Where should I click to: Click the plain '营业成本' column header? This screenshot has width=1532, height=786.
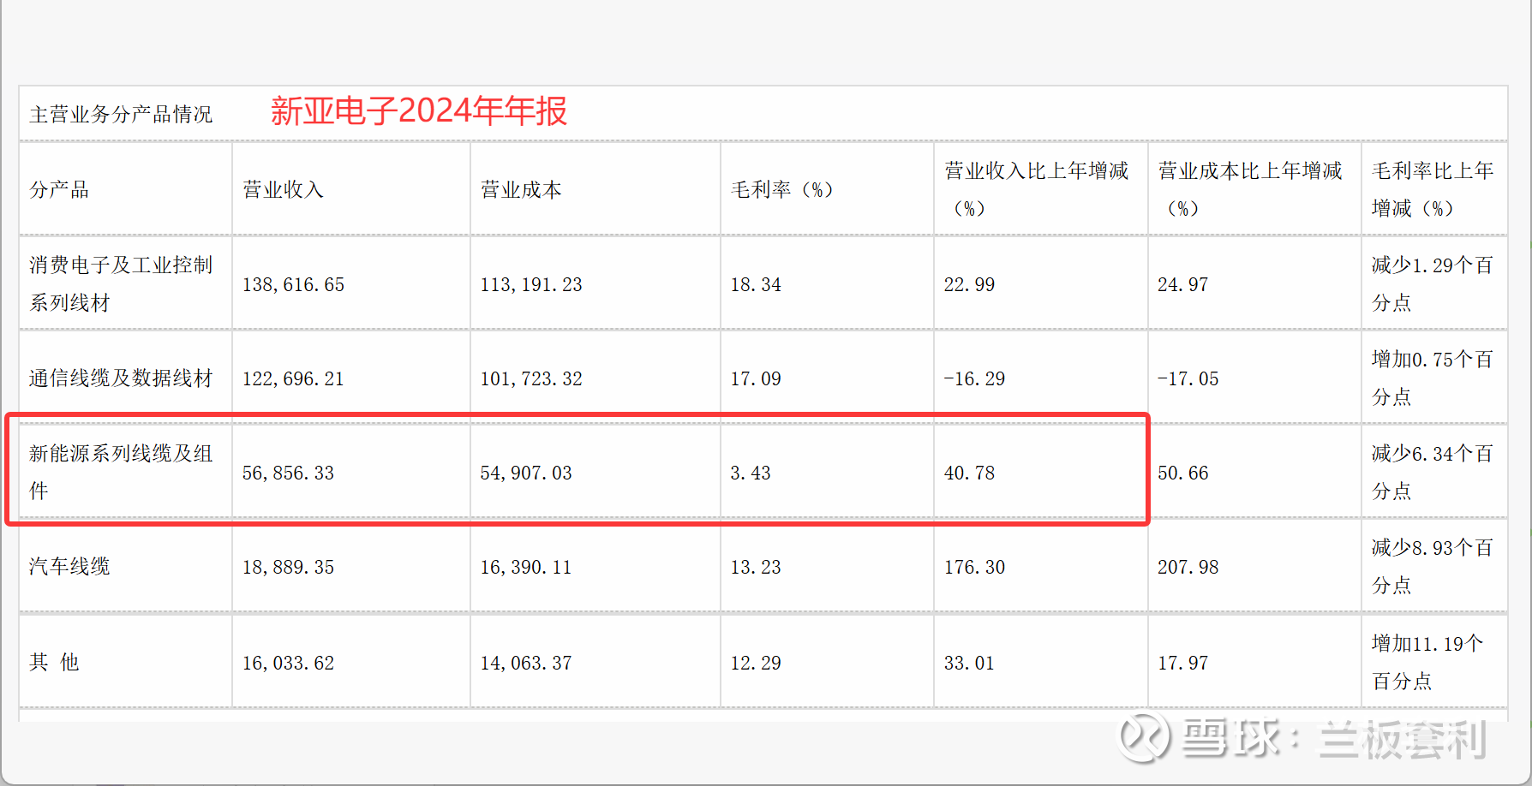pyautogui.click(x=521, y=189)
